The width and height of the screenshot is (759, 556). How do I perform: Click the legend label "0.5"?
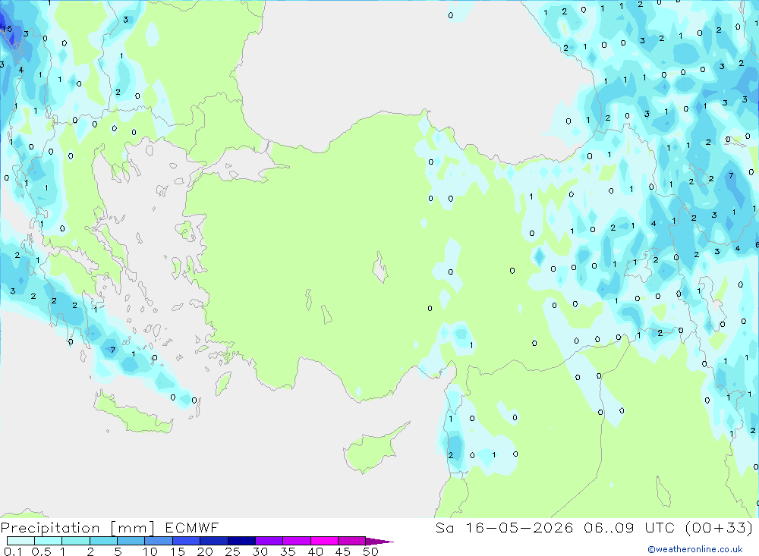click(x=41, y=551)
